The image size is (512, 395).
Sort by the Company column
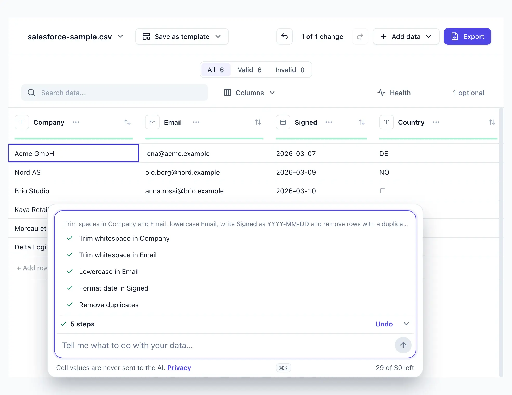tap(127, 122)
